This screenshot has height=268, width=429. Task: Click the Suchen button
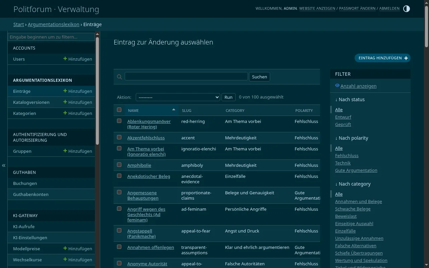(259, 77)
